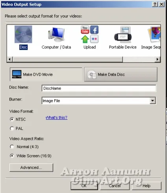Viewport: 167px width, 193px height.
Task: Click the format list right scroll arrow
Action: point(158,59)
